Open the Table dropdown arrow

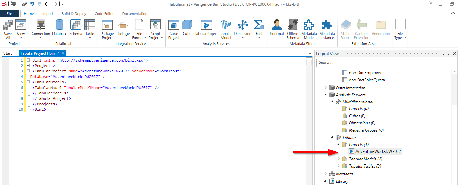[x=90, y=38]
